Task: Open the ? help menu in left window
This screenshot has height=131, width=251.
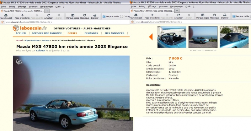Action: tap(64, 7)
